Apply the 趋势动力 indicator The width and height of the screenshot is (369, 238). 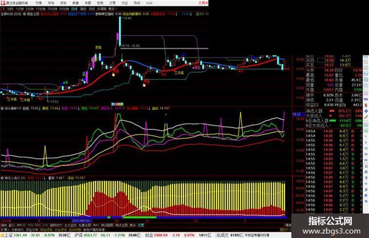pyautogui.click(x=56, y=225)
